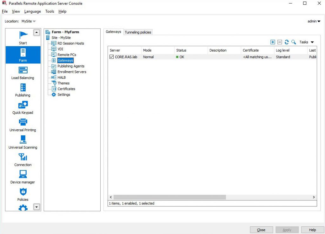
Task: Sort by the Log level column header
Action: (291, 50)
